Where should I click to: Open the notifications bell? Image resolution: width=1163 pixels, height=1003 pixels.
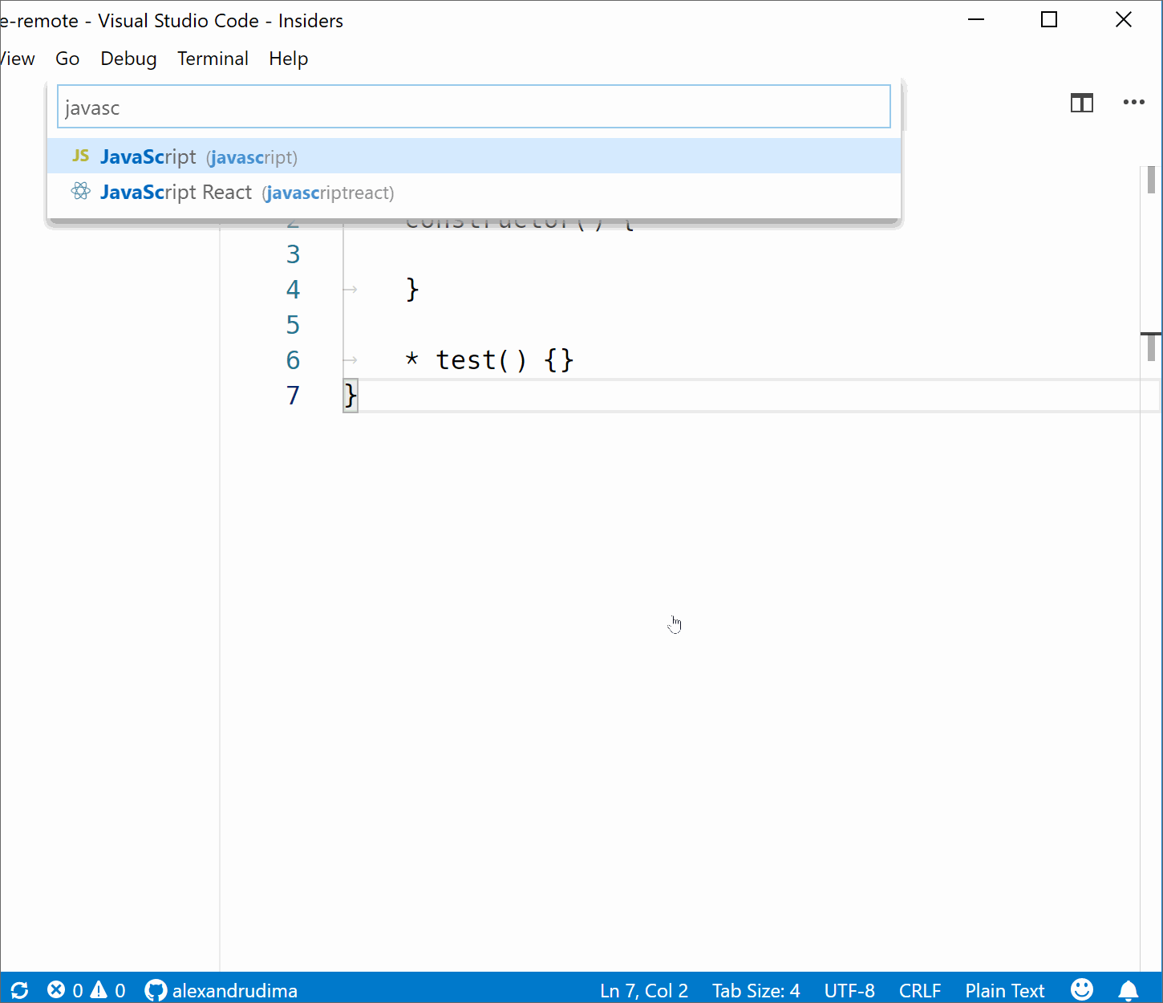coord(1128,990)
